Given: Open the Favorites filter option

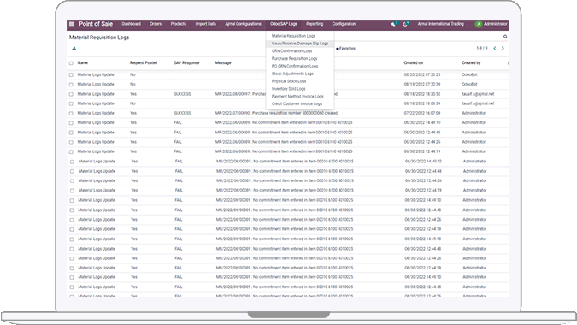Looking at the screenshot, I should [346, 49].
